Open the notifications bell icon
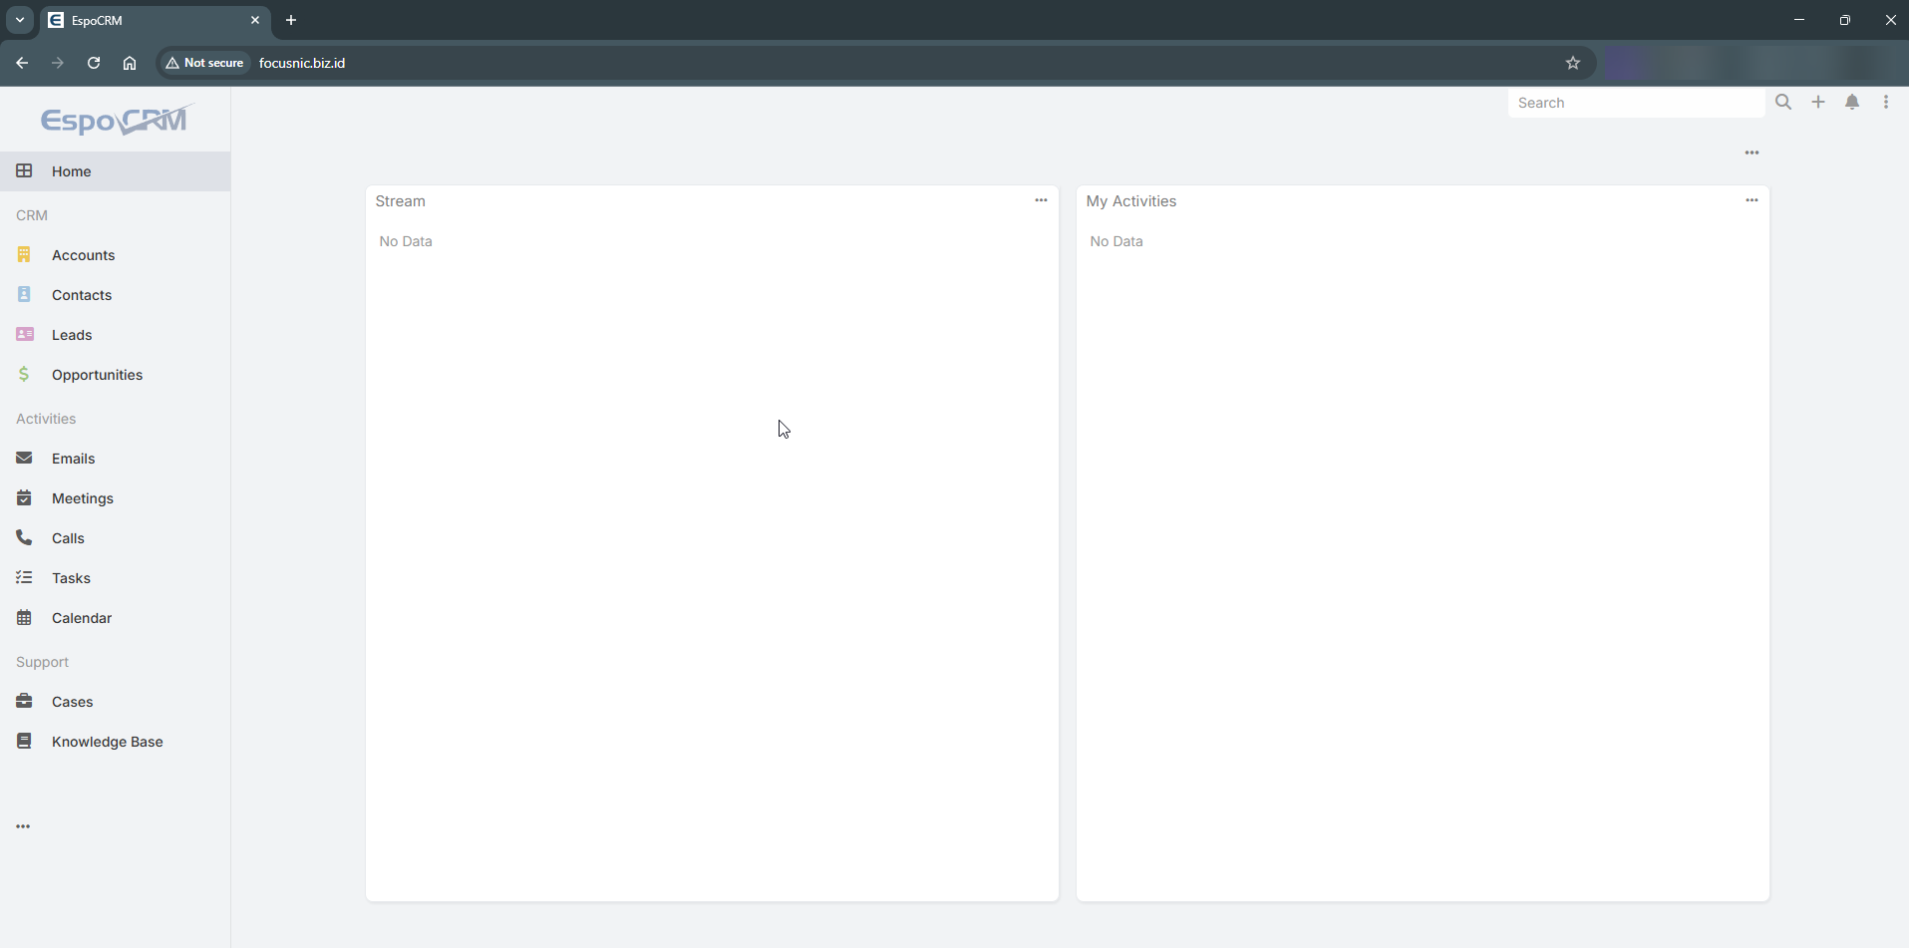This screenshot has width=1909, height=948. tap(1852, 103)
